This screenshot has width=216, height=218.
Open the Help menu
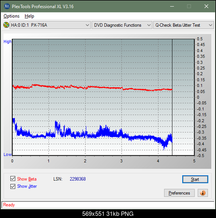click(30, 16)
